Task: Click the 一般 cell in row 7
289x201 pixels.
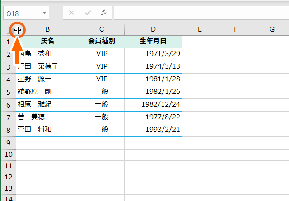Action: [102, 117]
